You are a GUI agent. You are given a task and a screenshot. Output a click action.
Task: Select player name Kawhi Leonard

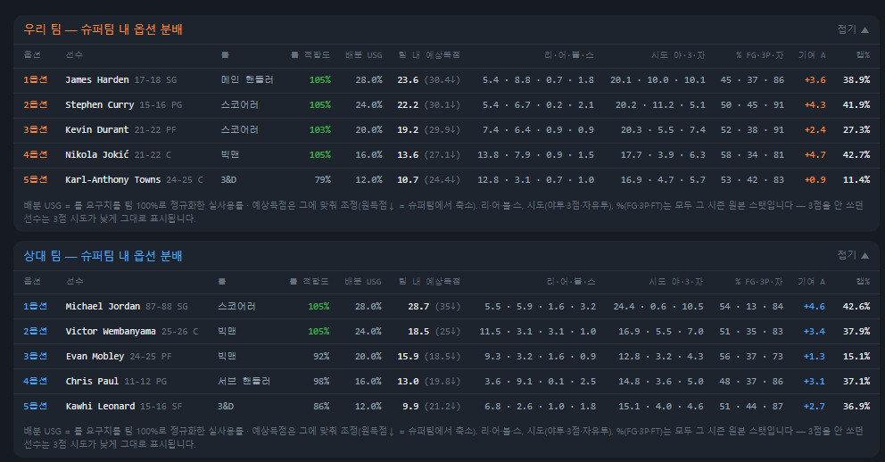click(101, 406)
